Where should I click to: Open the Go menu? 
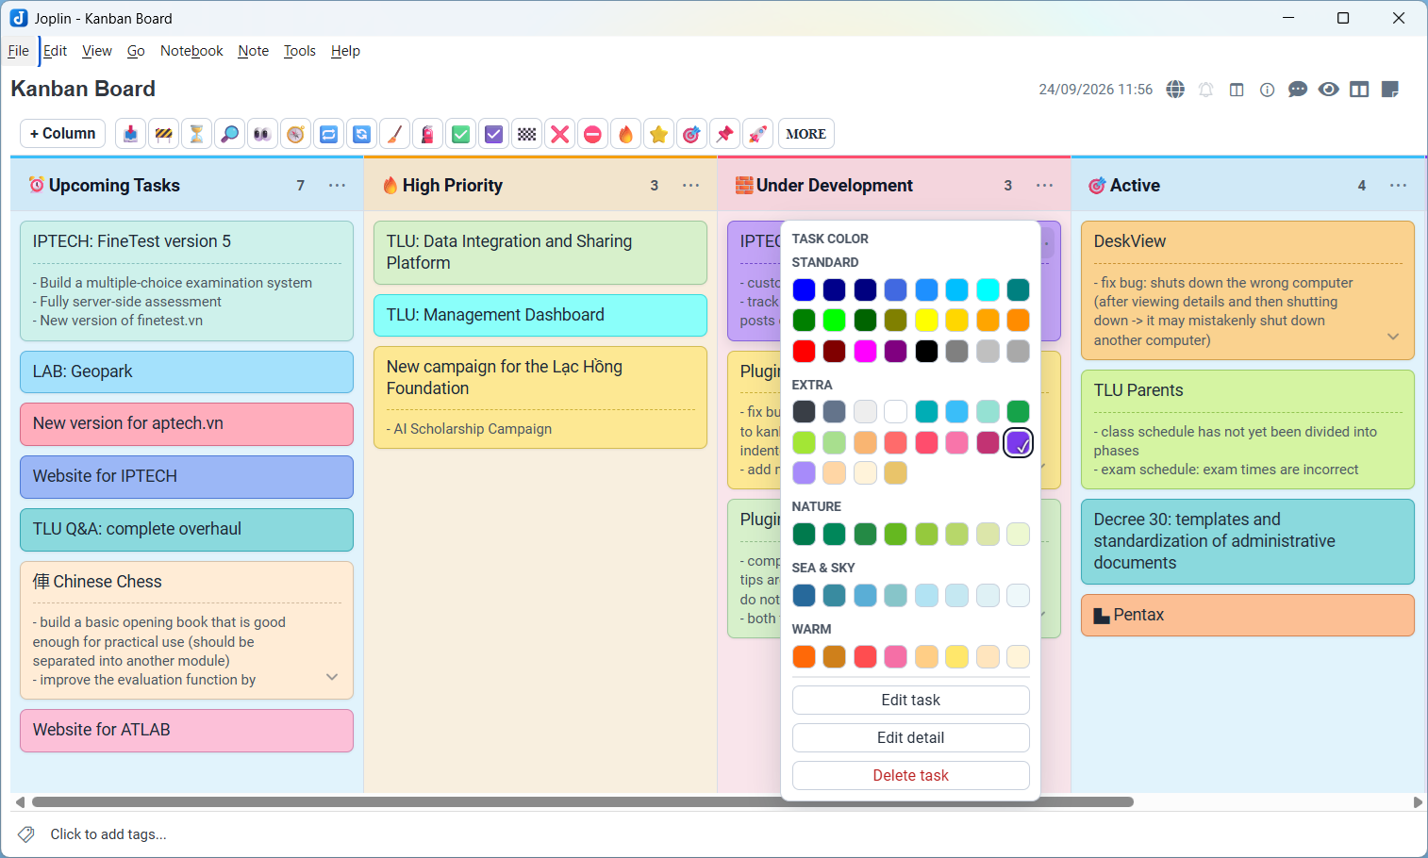(136, 51)
